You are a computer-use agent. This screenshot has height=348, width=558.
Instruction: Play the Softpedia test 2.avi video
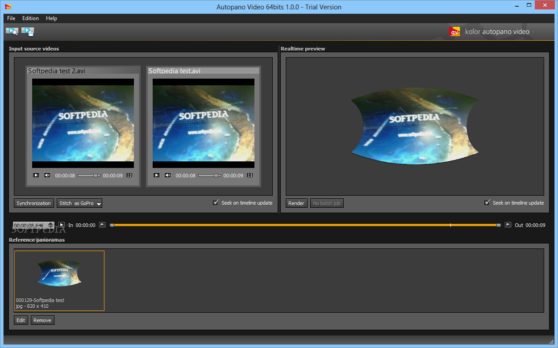click(36, 176)
